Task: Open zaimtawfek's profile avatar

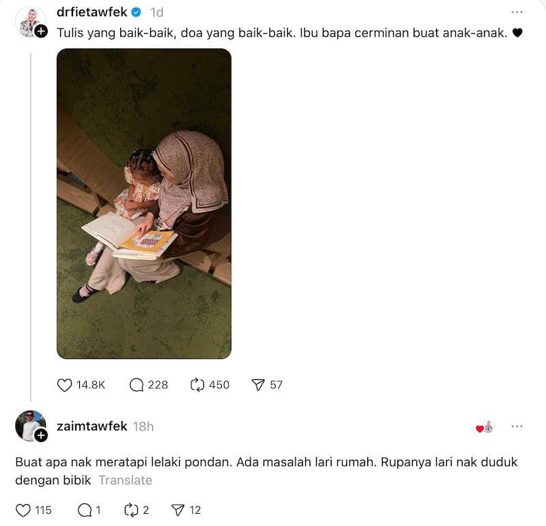Action: point(29,426)
